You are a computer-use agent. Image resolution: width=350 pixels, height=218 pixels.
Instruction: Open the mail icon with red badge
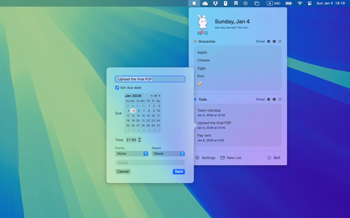[200, 33]
